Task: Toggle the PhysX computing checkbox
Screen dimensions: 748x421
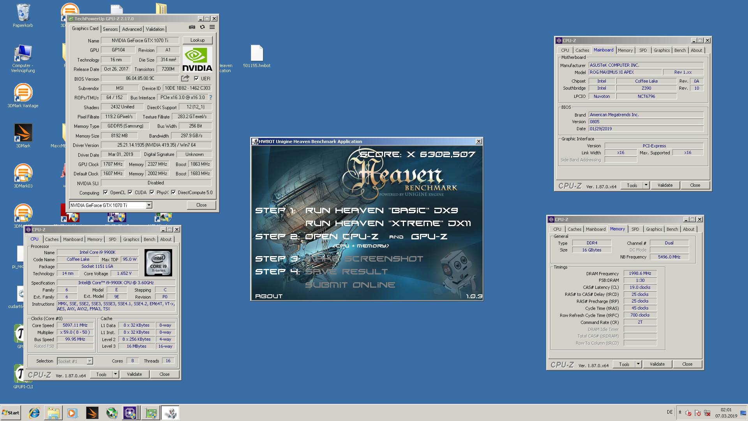Action: (x=152, y=193)
